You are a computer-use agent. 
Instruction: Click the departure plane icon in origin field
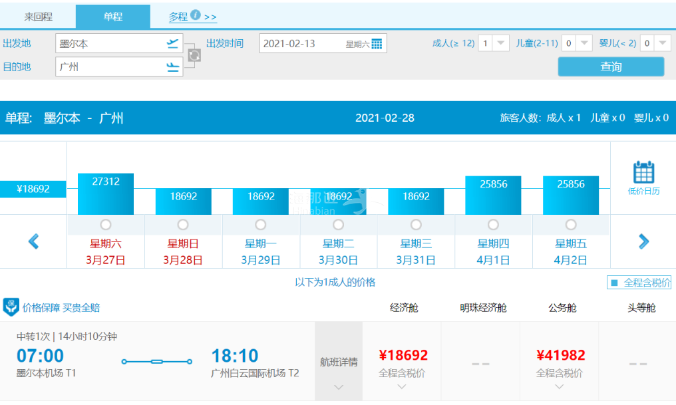[173, 44]
